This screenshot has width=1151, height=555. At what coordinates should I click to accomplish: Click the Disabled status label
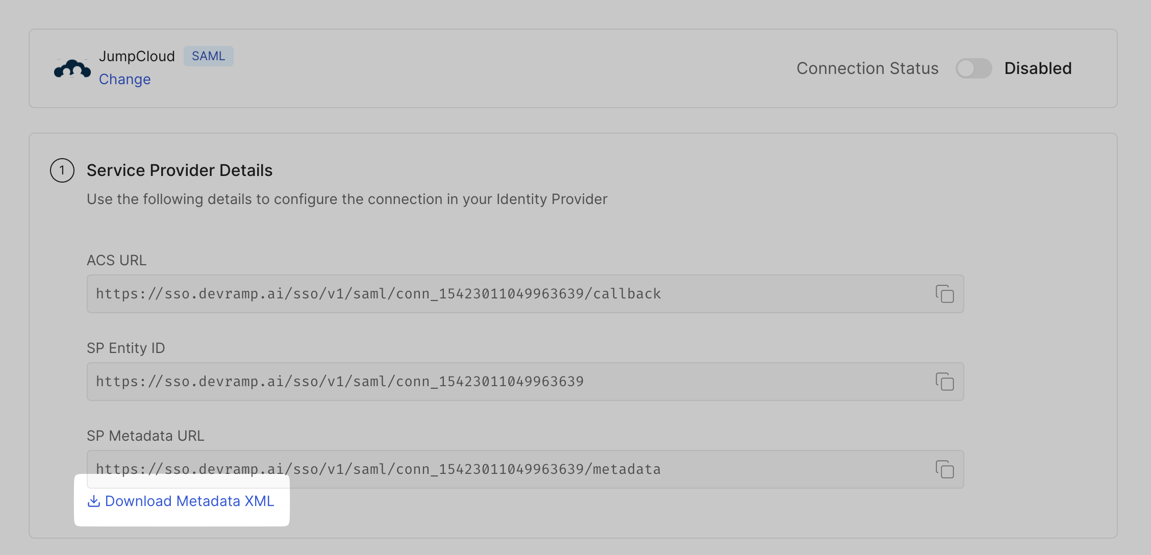[x=1037, y=68]
